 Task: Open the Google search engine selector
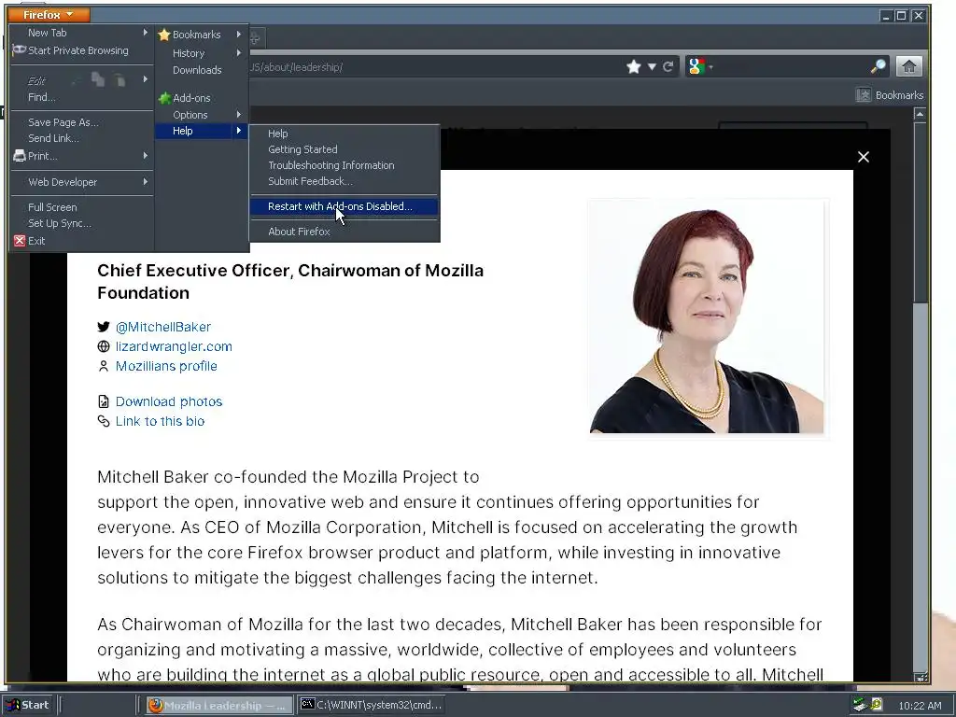click(698, 66)
